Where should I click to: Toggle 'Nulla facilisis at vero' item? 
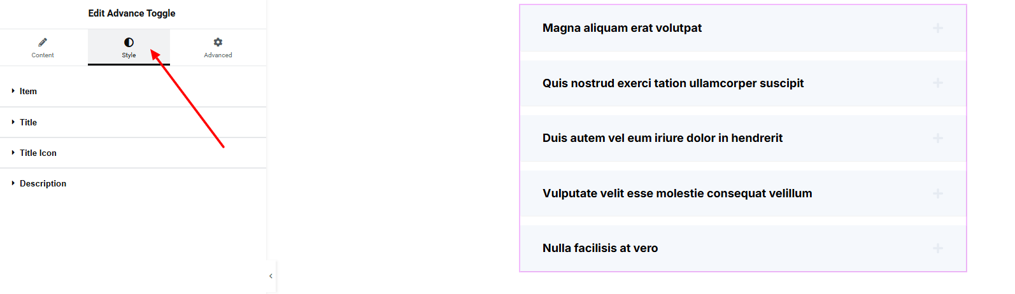(600, 248)
